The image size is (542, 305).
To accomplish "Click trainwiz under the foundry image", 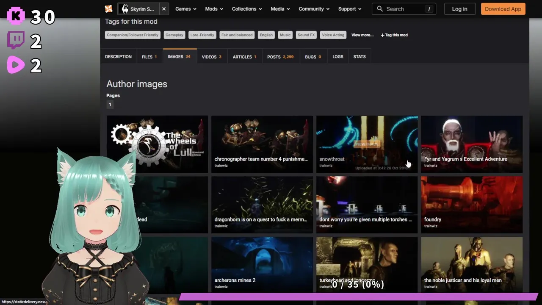I will pos(431,226).
